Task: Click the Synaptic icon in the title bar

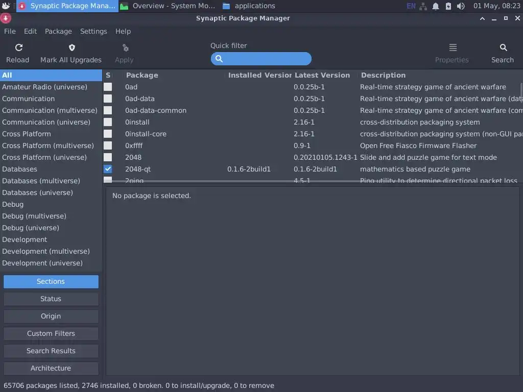Action: (6, 18)
